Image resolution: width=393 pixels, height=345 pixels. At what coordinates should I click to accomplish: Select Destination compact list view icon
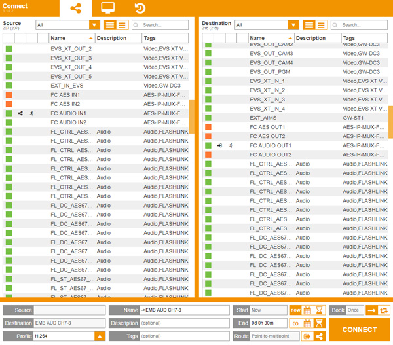coord(322,25)
